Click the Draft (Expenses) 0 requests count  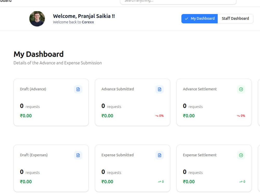(x=30, y=172)
